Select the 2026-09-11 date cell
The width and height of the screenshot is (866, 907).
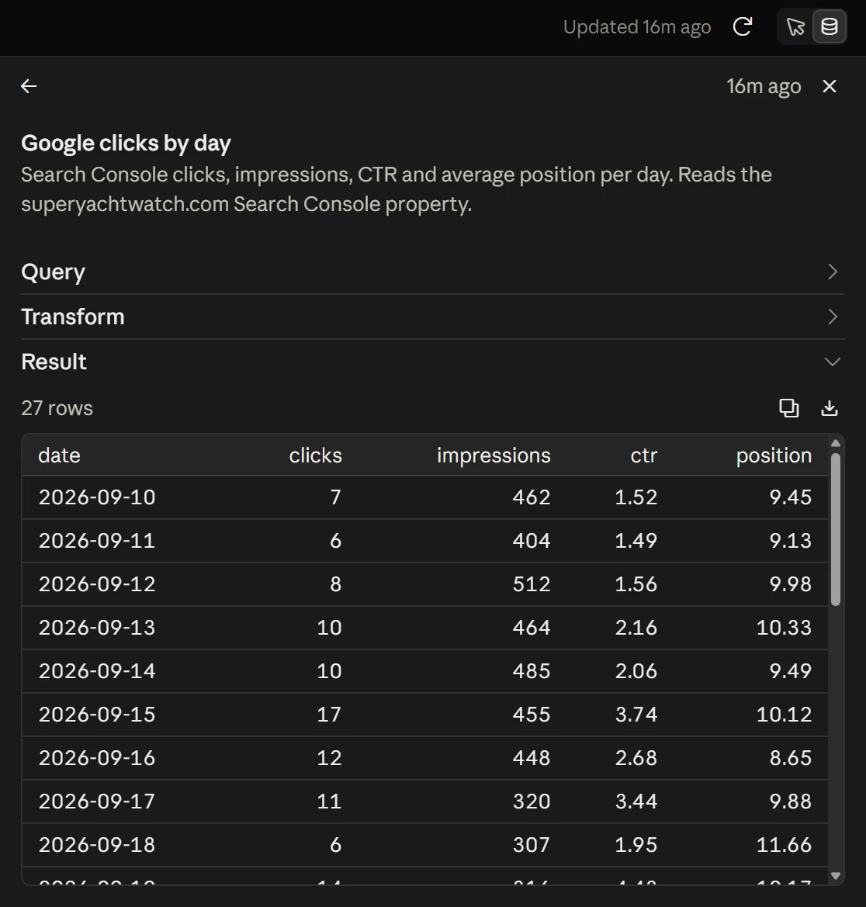pyautogui.click(x=96, y=541)
